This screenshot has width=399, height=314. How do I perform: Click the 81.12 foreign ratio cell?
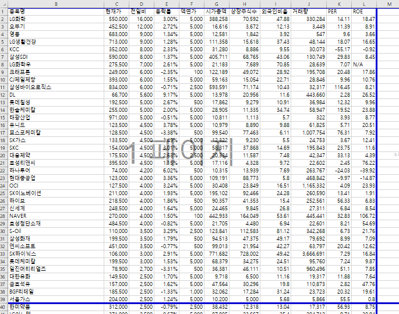coord(276,231)
